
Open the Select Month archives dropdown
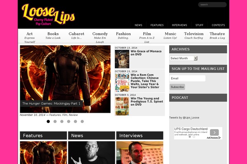click(x=184, y=58)
